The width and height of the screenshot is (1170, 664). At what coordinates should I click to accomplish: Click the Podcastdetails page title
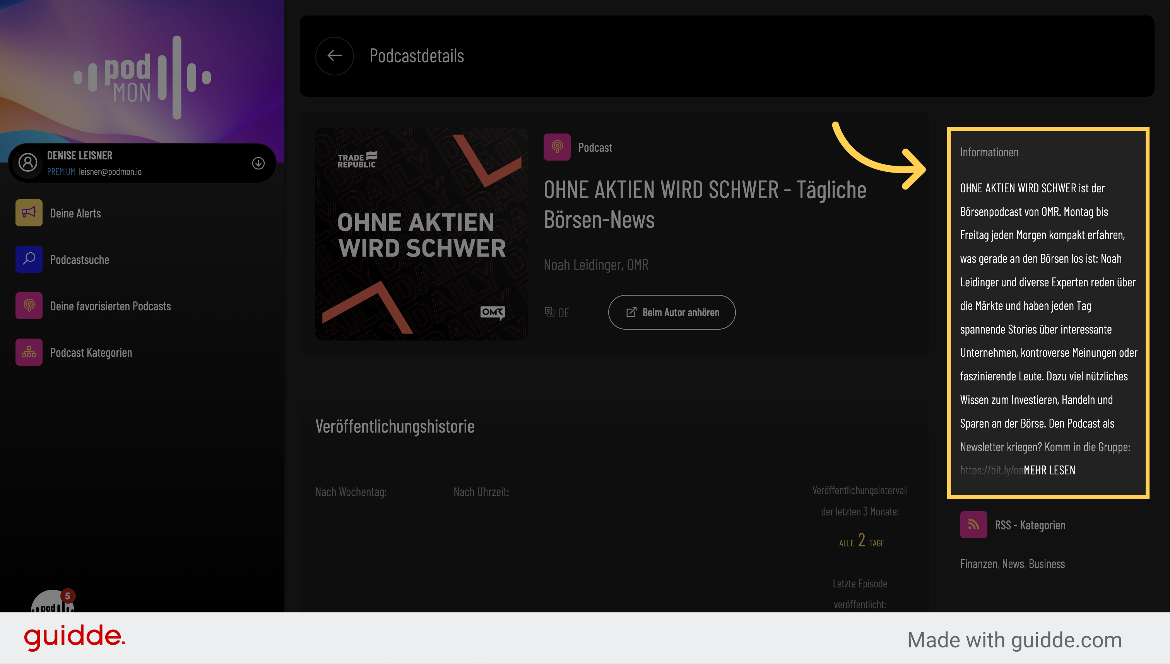click(417, 56)
